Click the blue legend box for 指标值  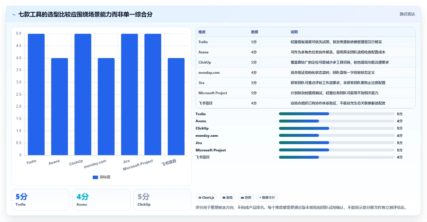(x=95, y=177)
